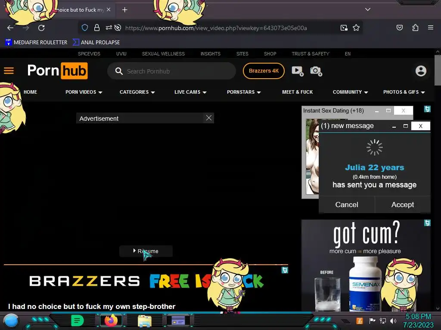Click the picture-in-picture address bar icon
The height and width of the screenshot is (330, 441).
[x=344, y=27]
